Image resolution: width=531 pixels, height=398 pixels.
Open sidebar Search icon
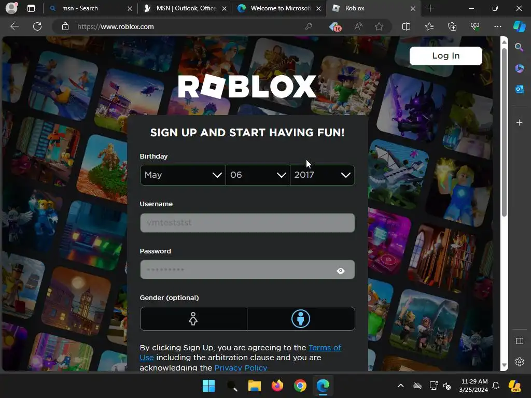coord(519,47)
